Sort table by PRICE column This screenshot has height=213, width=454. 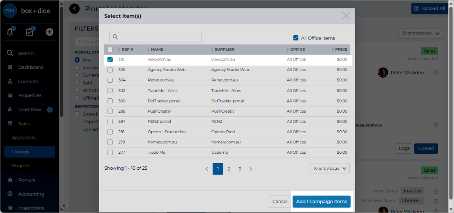(x=339, y=50)
